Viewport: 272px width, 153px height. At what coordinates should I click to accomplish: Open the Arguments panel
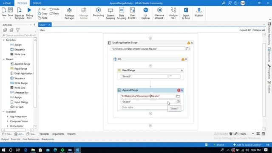tap(58, 134)
